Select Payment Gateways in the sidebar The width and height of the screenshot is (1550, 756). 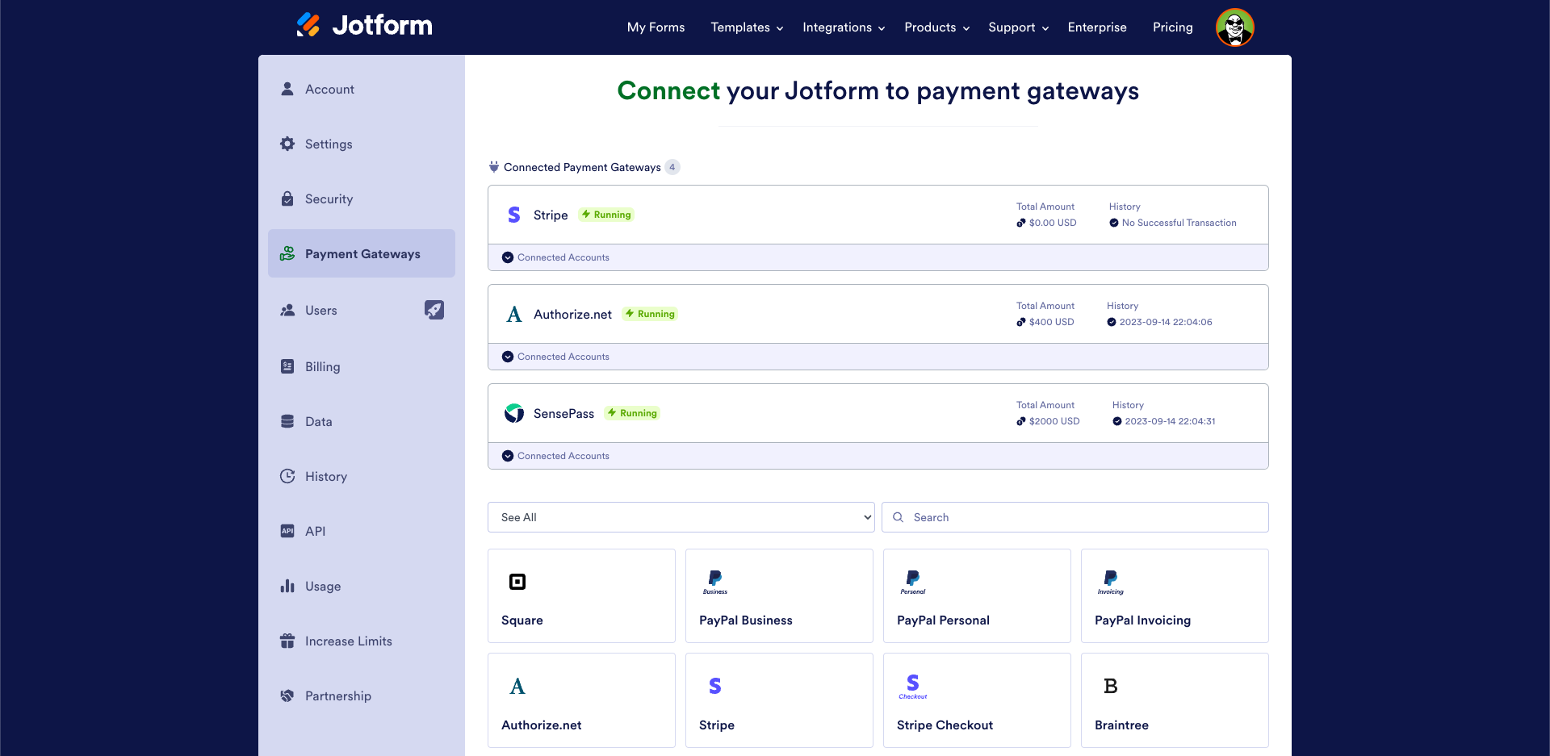click(362, 253)
